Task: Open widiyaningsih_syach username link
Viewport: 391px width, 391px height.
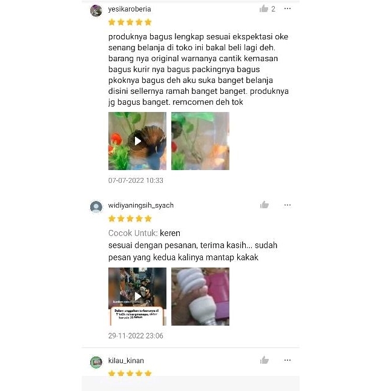Action: pyautogui.click(x=140, y=205)
